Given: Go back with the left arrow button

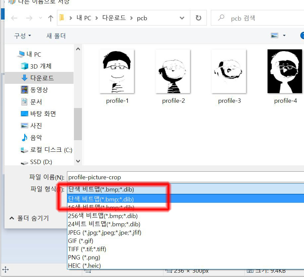Looking at the screenshot, I should (x=14, y=18).
